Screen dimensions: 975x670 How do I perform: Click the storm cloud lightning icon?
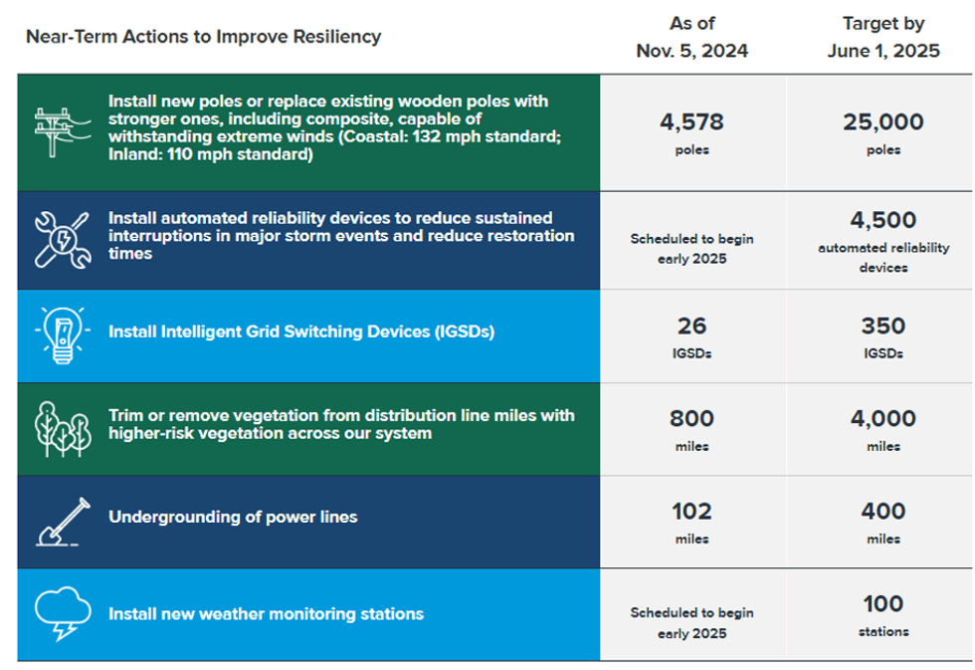[x=63, y=613]
